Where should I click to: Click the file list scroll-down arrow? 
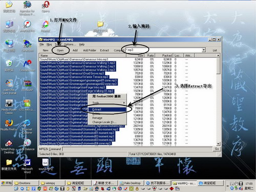pyautogui.click(x=218, y=144)
